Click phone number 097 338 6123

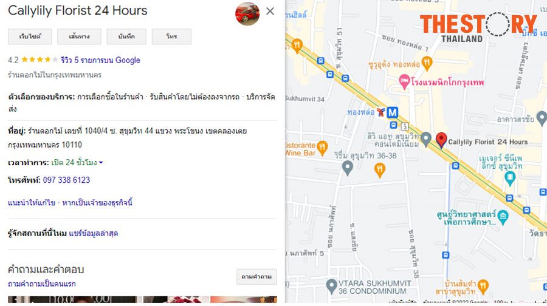(x=66, y=180)
